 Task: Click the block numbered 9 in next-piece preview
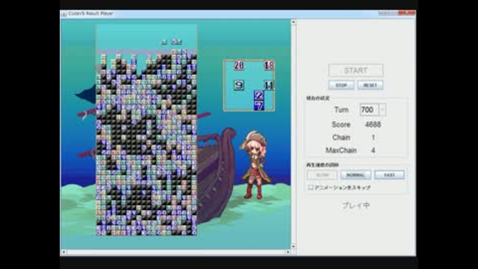coord(239,85)
